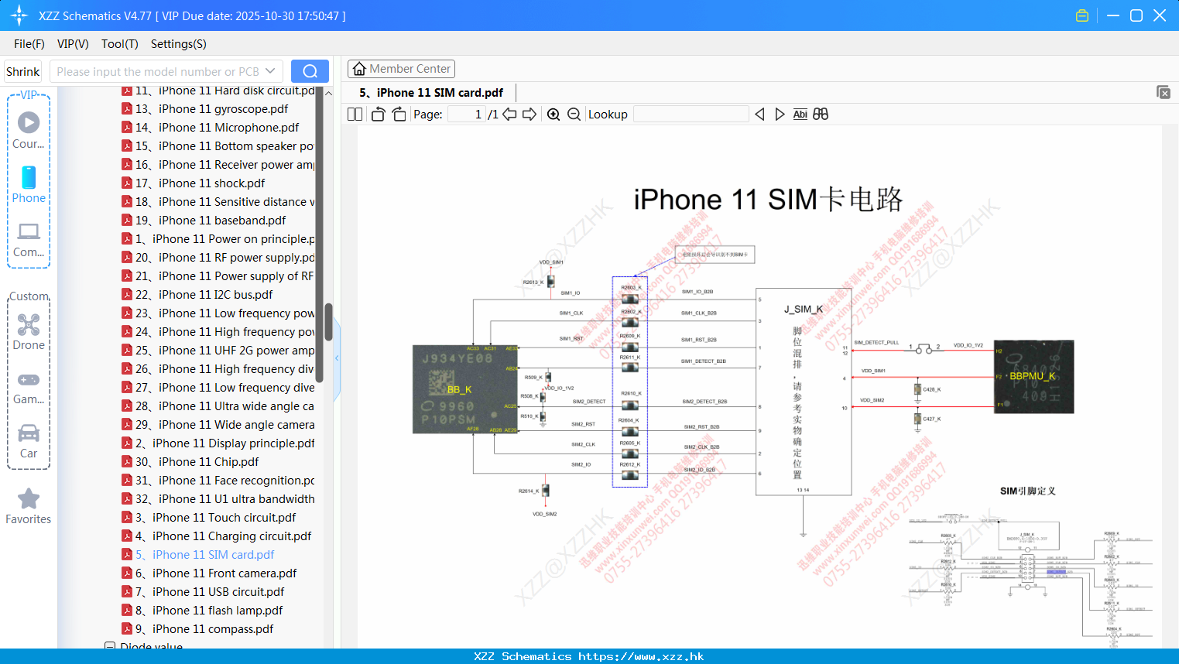The image size is (1179, 664).
Task: Go to next page arrow
Action: [530, 115]
